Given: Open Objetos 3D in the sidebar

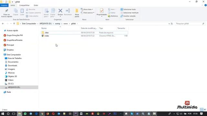Looking at the screenshot, I should pyautogui.click(x=12, y=76).
